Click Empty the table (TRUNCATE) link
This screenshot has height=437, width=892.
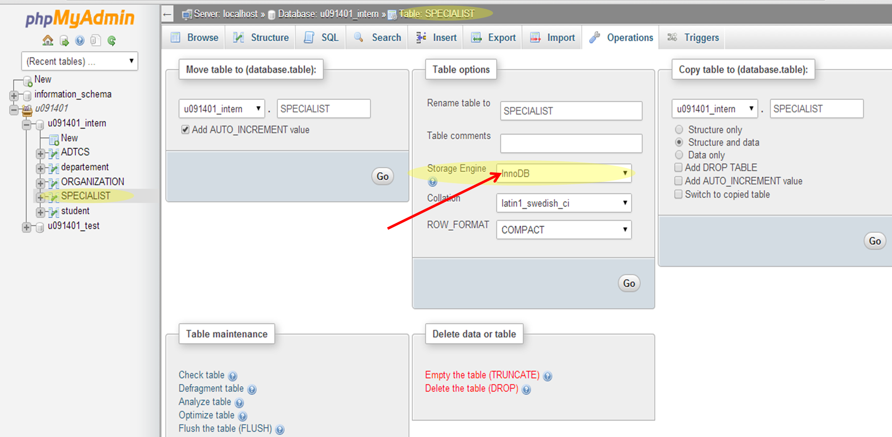[x=482, y=375]
